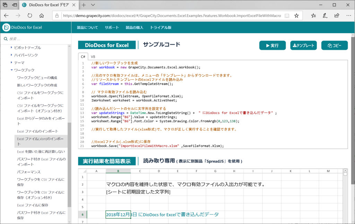The height and width of the screenshot is (224, 355).
Task: Reload the current page
Action: click(30, 16)
